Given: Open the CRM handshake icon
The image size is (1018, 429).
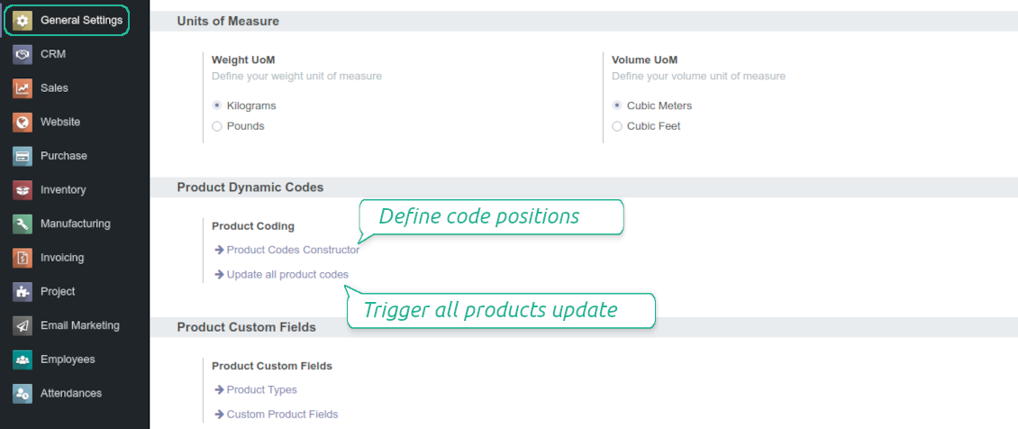Looking at the screenshot, I should tap(23, 54).
